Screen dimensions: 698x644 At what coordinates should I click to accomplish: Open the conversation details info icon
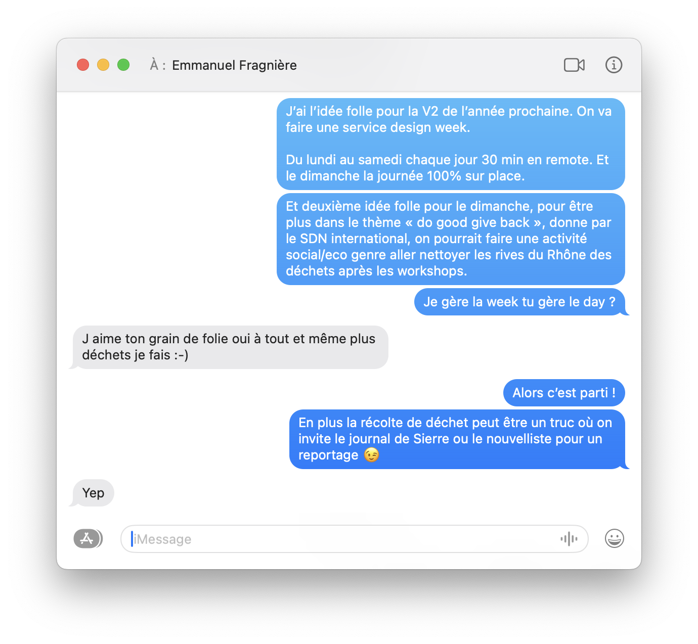(x=614, y=65)
